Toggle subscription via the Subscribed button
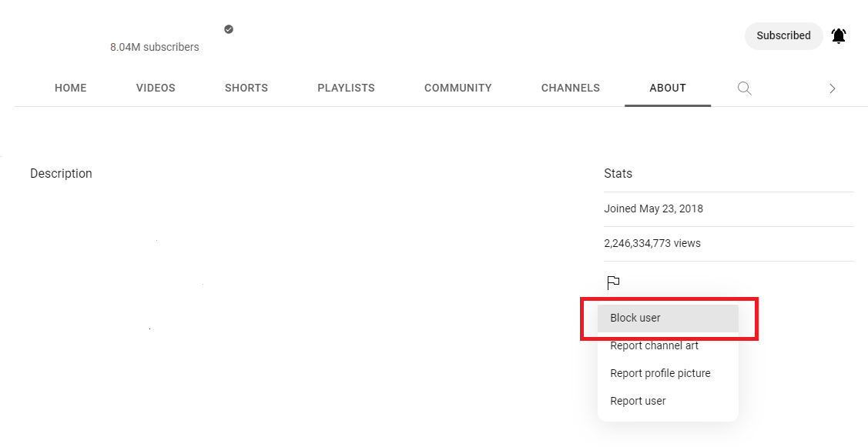868x447 pixels. click(x=783, y=35)
